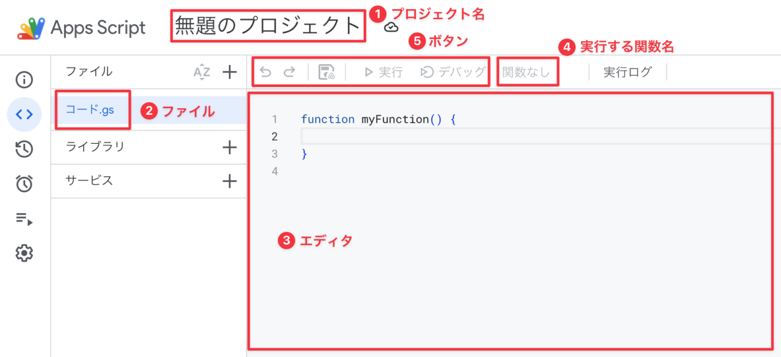Click the redo arrow in toolbar

pyautogui.click(x=290, y=72)
